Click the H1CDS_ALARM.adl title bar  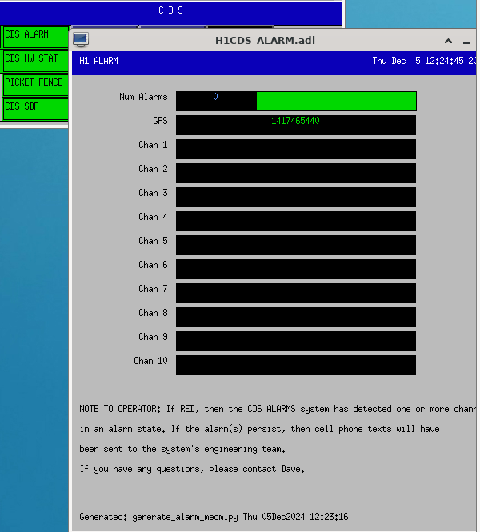tap(266, 40)
